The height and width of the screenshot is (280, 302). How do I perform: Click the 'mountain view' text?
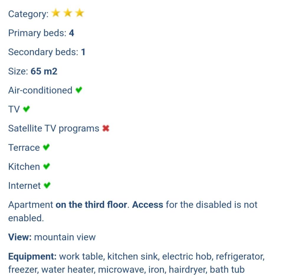[65, 237]
